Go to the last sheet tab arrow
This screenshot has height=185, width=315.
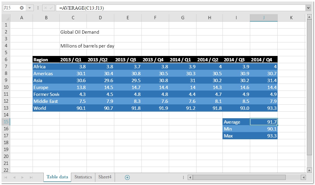[x=31, y=177]
